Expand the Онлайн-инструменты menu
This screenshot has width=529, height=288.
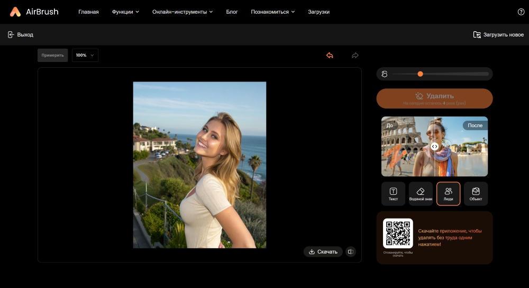(182, 12)
